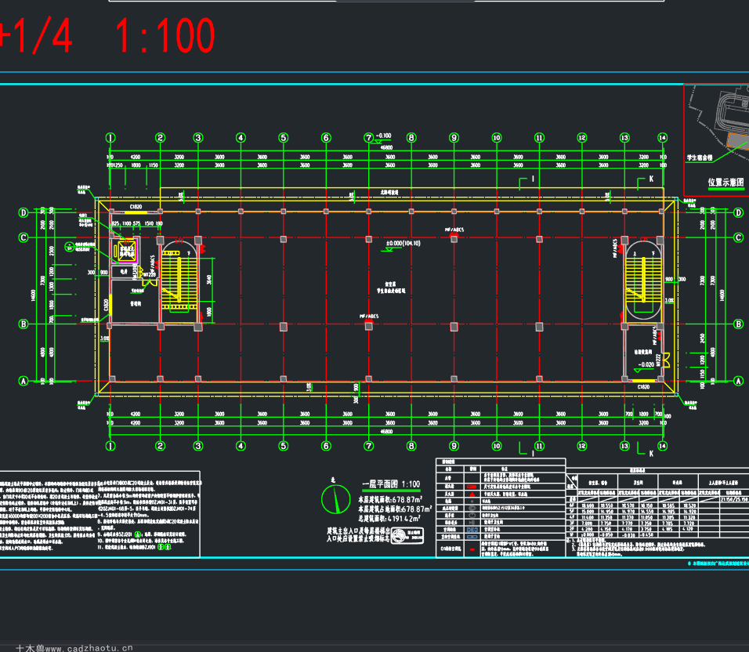This screenshot has height=652, width=749.
Task: Select axis bubble A on right side
Action: click(738, 381)
